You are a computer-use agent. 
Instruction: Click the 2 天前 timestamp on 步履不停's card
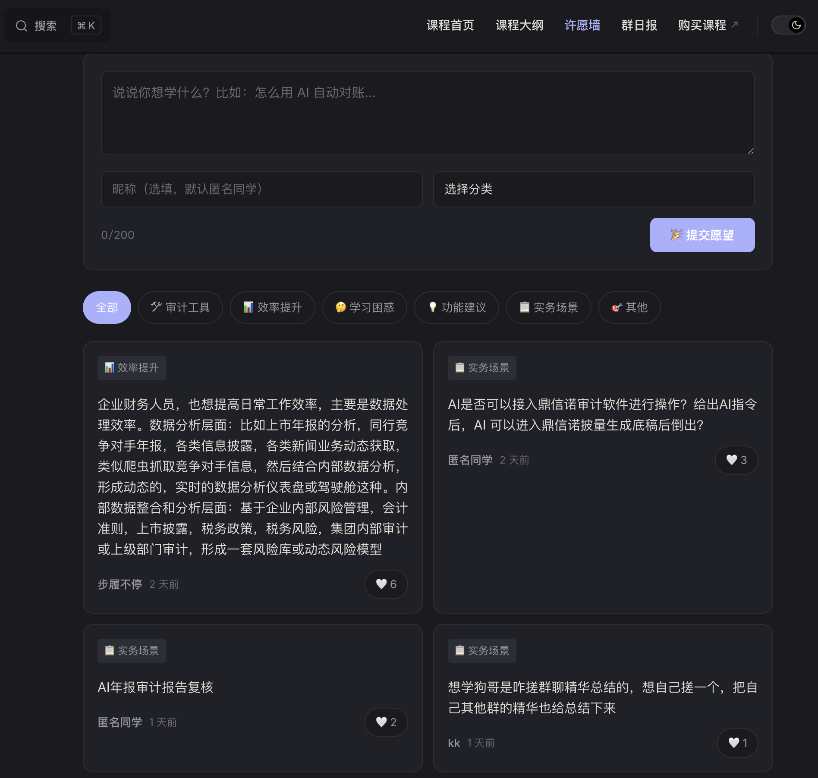point(164,584)
